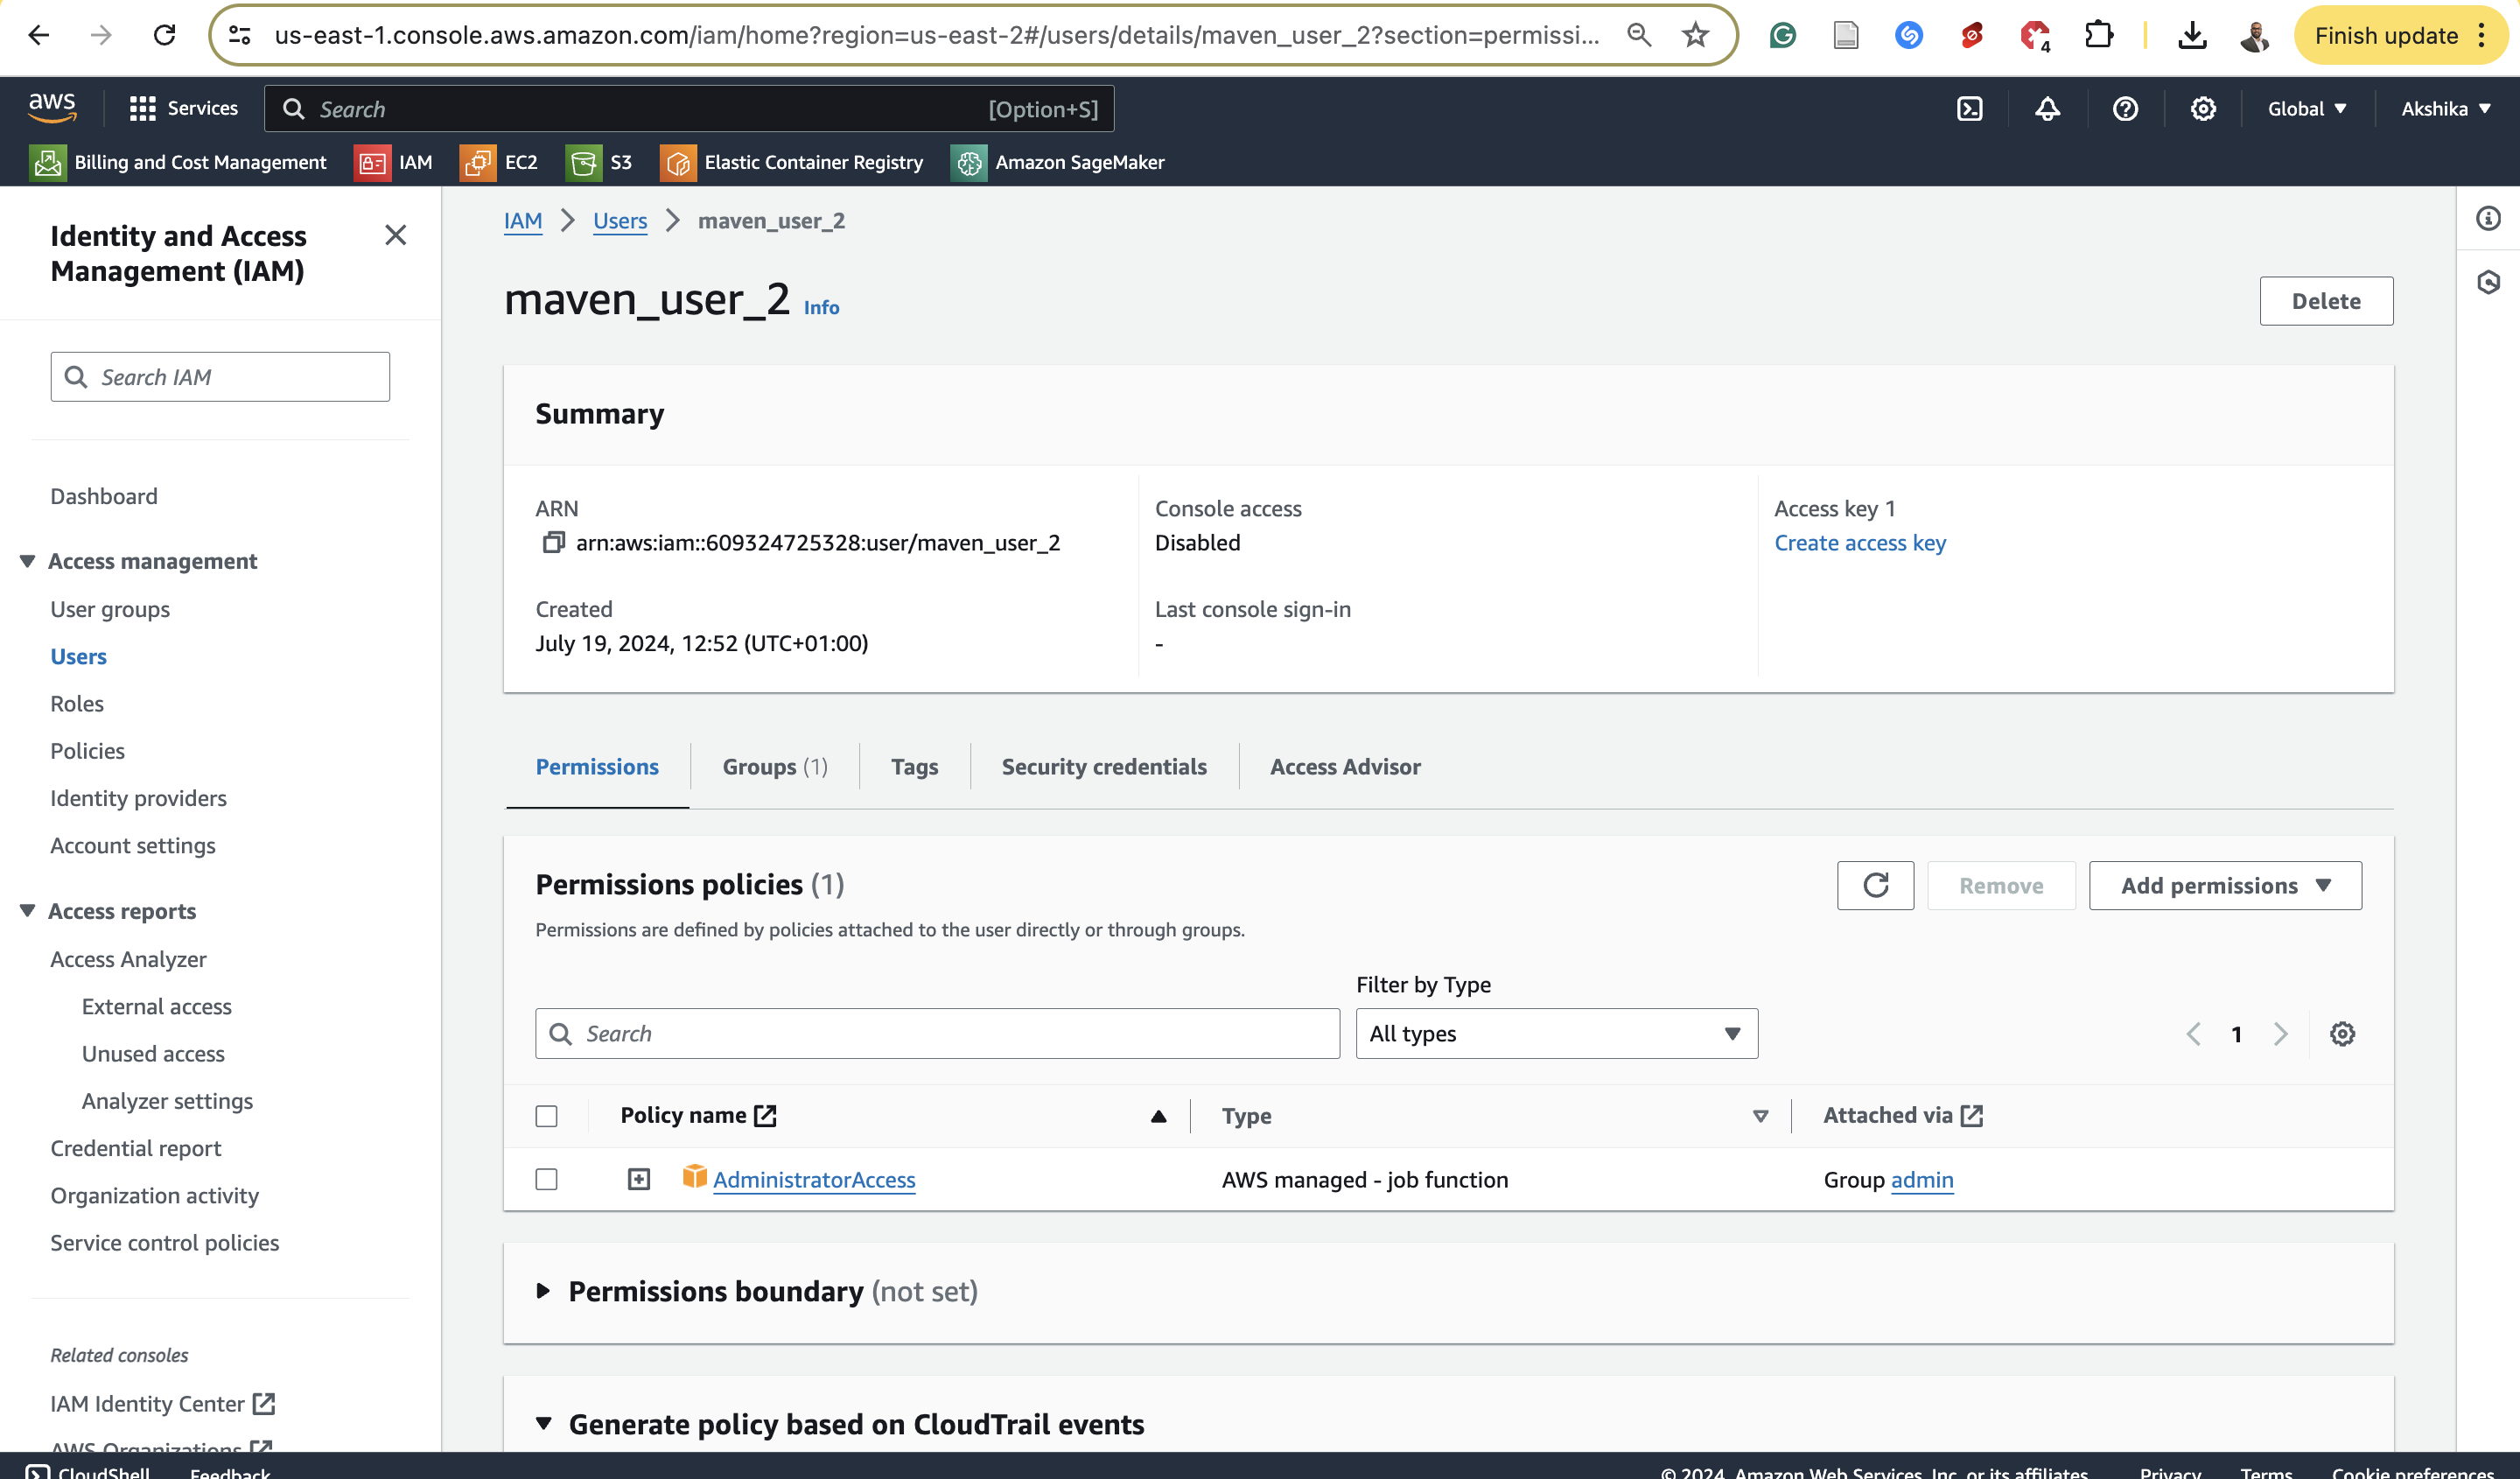
Task: Expand the AdministratorAccess policy row details
Action: (638, 1180)
